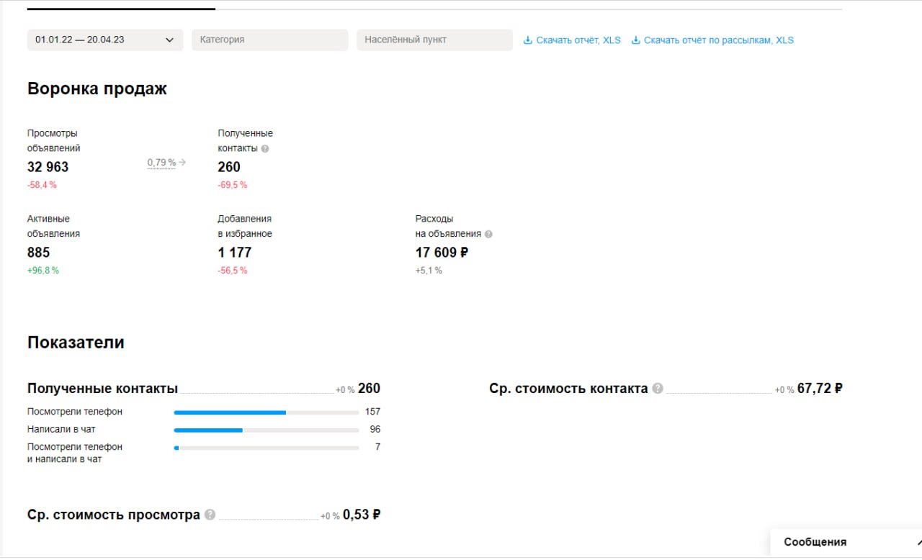Click the arrow icon after 0,79 % conversion

coord(182,163)
